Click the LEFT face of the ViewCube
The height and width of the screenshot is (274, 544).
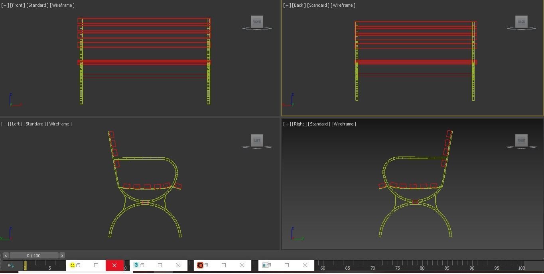[x=257, y=140]
